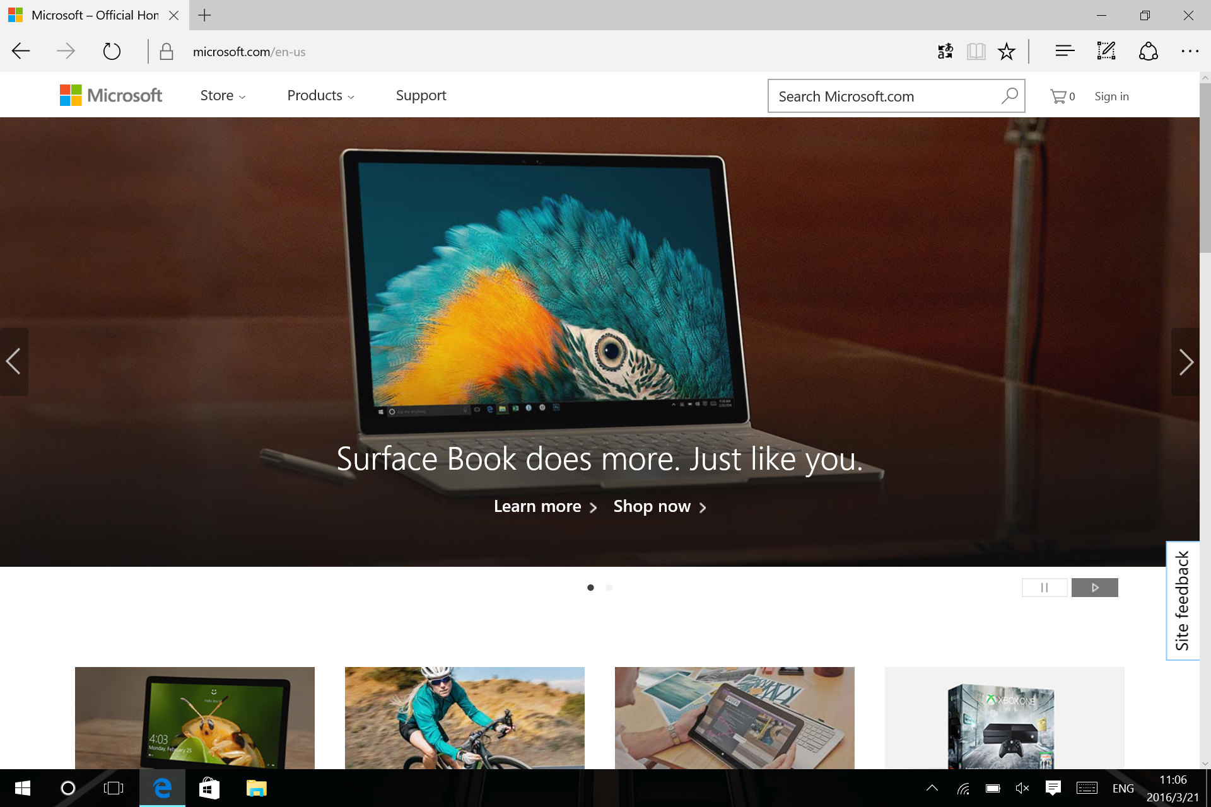The height and width of the screenshot is (807, 1211).
Task: Click the Make a Web Note icon
Action: tap(1106, 51)
